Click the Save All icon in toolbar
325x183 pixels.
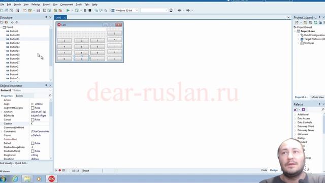(44, 10)
